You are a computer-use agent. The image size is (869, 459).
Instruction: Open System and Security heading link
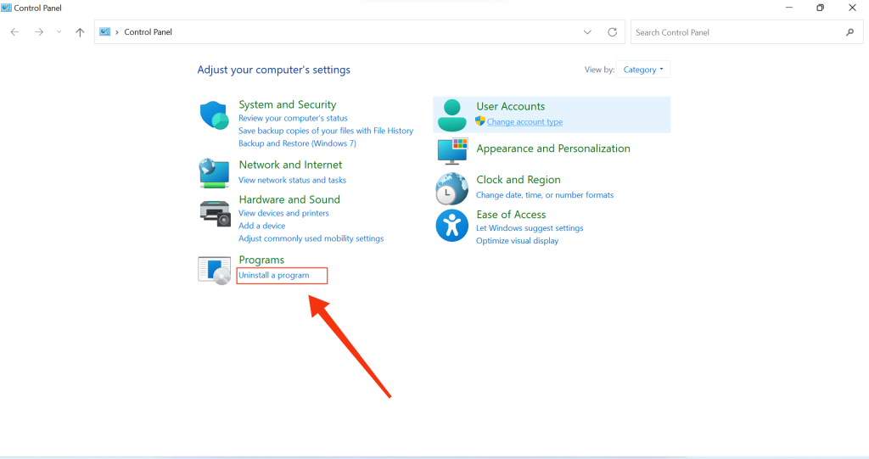pos(287,104)
